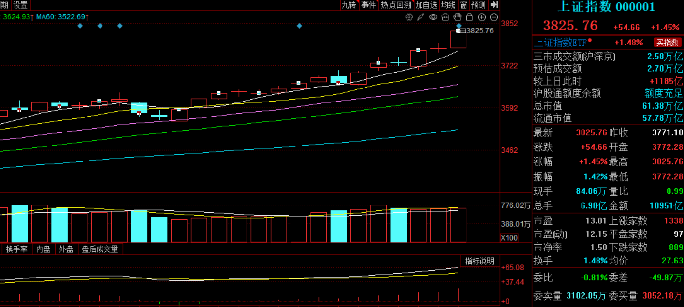Select the hand pan tool icon
Viewport: 684px width, 307px height.
pyautogui.click(x=457, y=17)
